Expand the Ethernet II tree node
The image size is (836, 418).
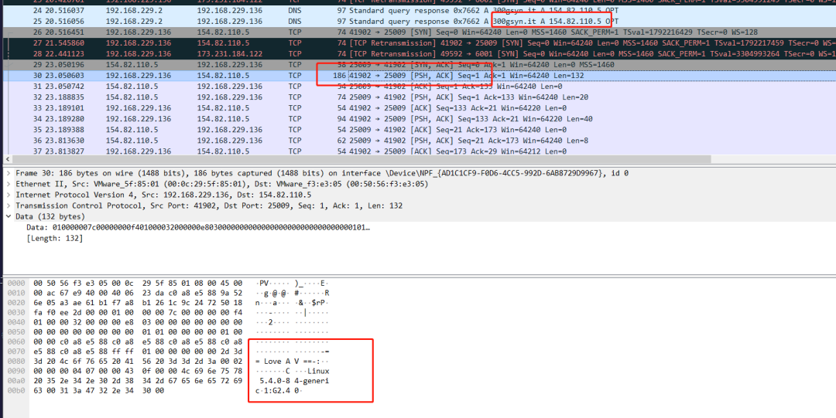point(9,184)
